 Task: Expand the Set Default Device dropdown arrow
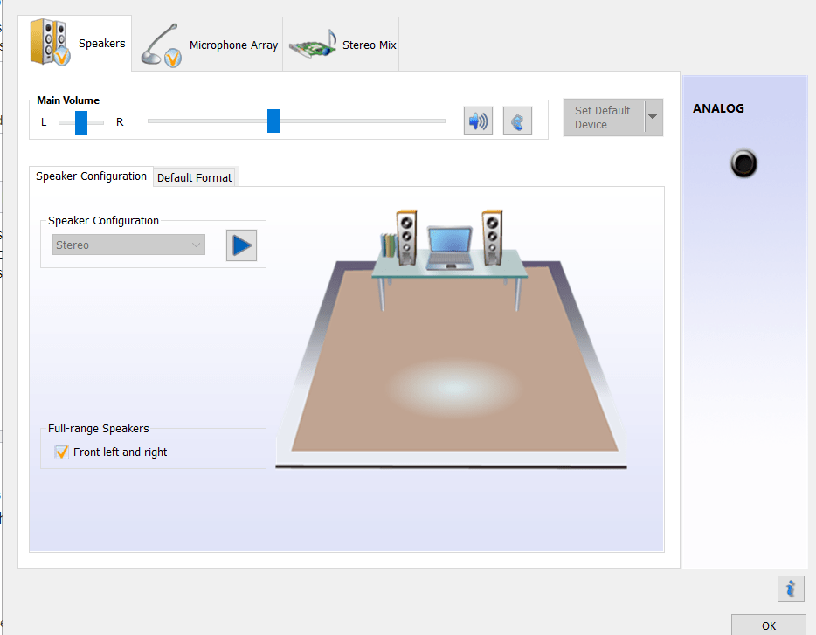[653, 117]
